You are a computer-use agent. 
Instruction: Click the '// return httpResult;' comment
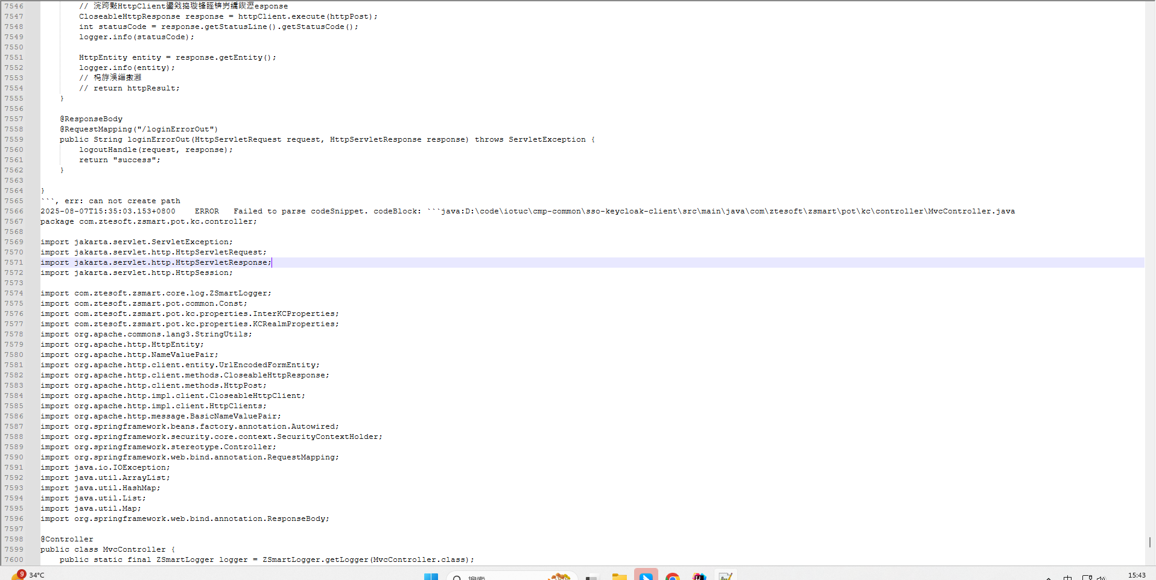click(x=129, y=88)
